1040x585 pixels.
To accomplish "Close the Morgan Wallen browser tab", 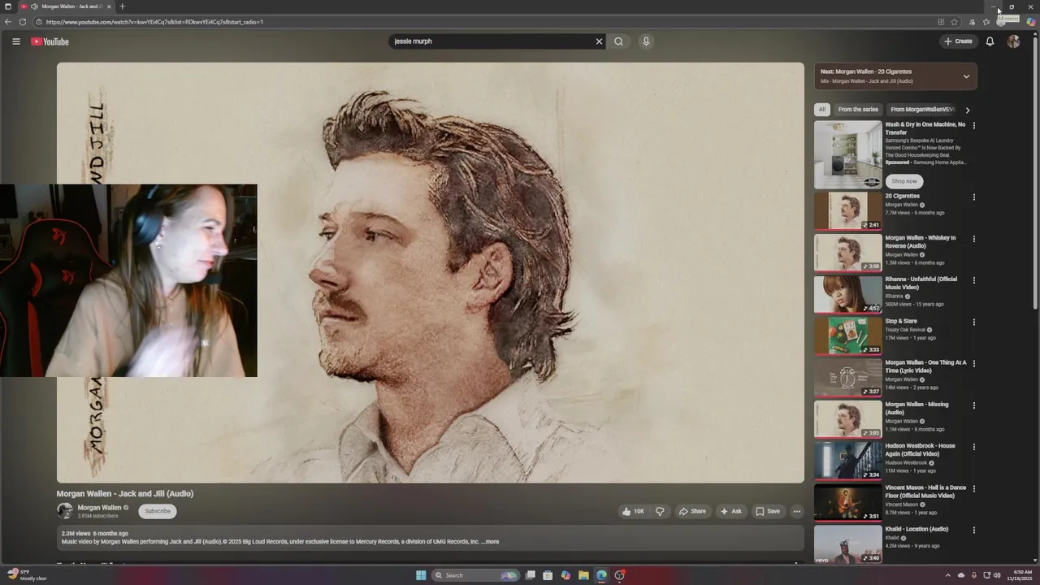I will pos(109,6).
